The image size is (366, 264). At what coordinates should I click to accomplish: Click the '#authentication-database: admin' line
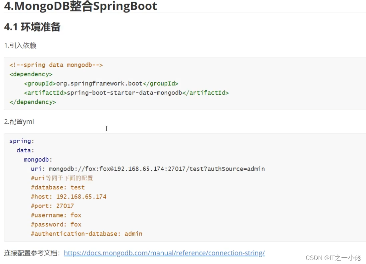pyautogui.click(x=86, y=234)
